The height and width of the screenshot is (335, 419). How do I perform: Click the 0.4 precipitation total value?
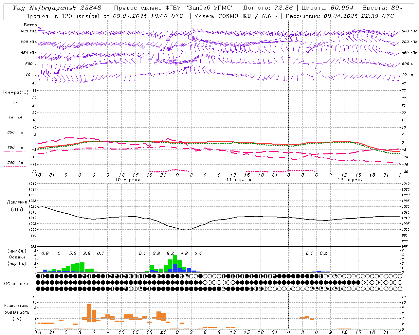198,253
